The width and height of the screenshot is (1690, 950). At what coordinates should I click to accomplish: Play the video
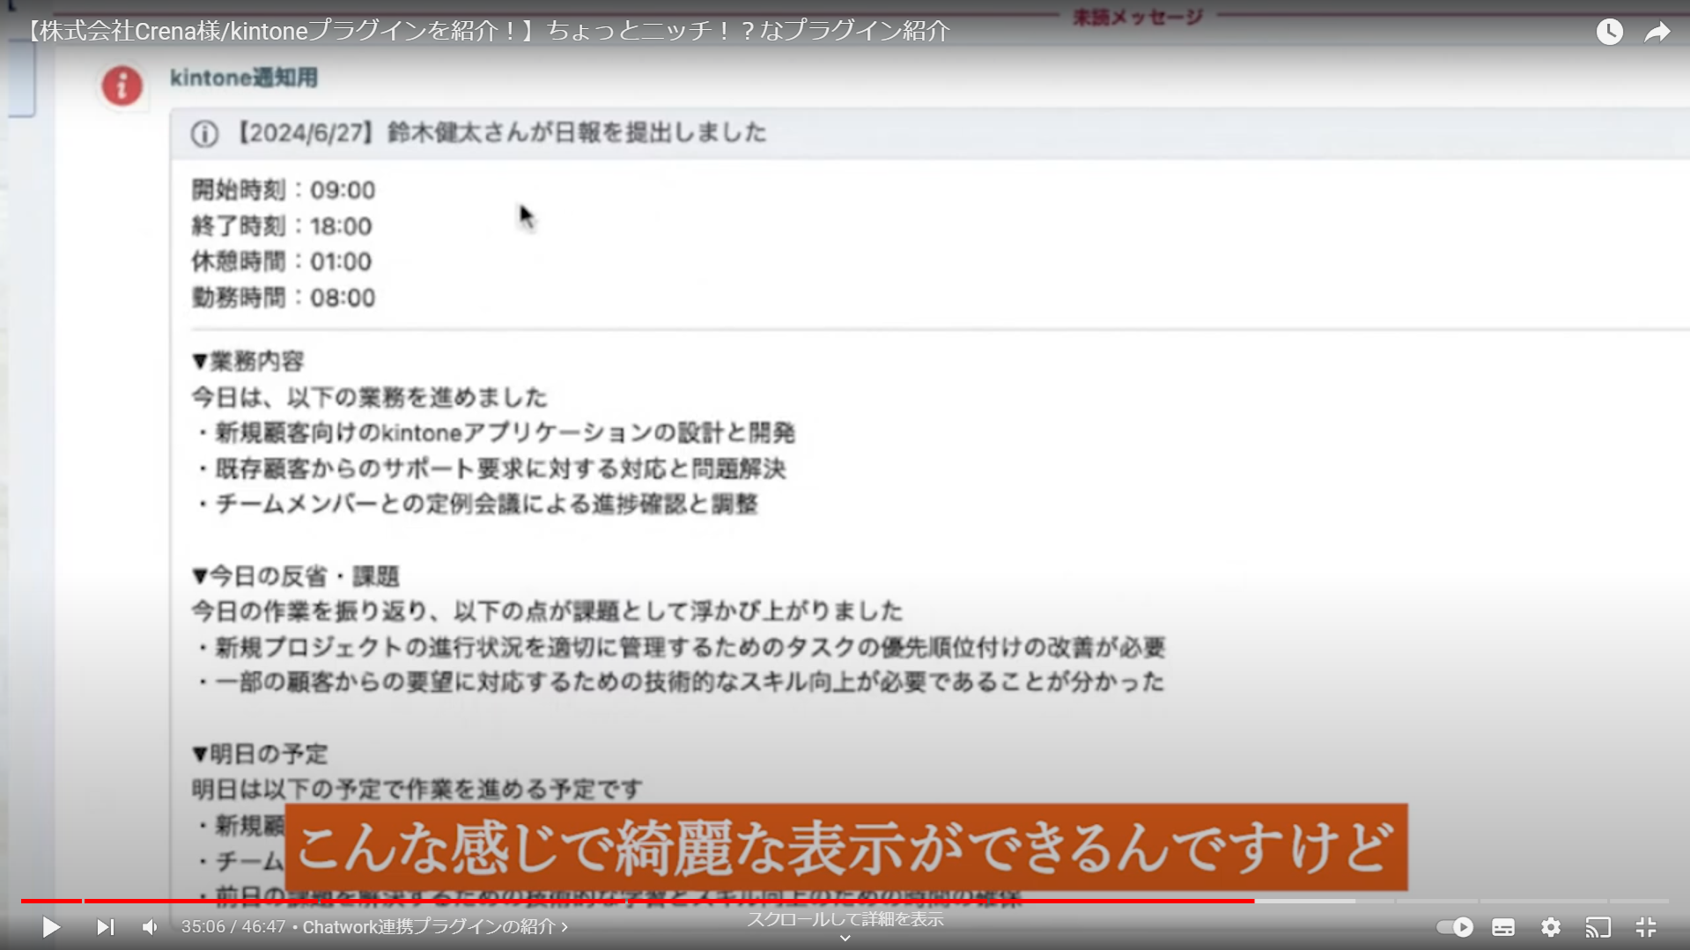tap(51, 927)
